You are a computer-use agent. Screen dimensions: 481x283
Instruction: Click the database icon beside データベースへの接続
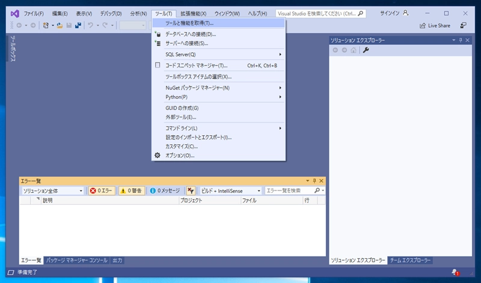pos(158,34)
